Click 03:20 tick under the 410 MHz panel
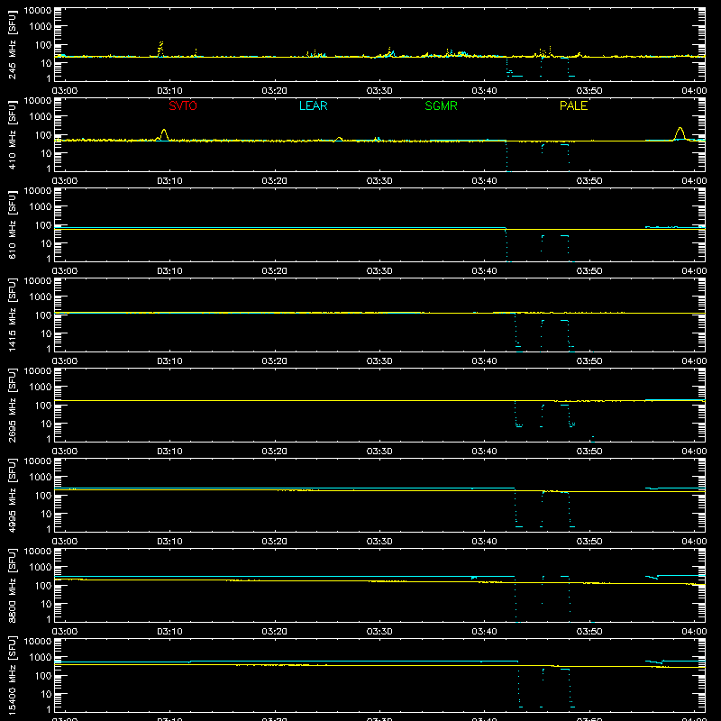The width and height of the screenshot is (721, 721). pos(275,181)
